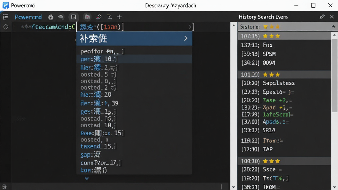The height and width of the screenshot is (190, 338).
Task: Click the back arrow icon in toolbar
Action: click(61, 17)
